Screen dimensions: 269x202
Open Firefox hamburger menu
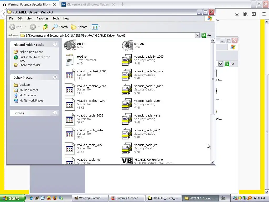[264, 14]
